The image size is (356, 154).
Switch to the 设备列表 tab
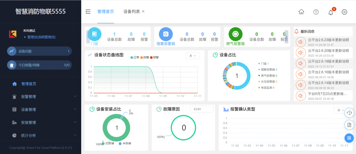tap(131, 12)
